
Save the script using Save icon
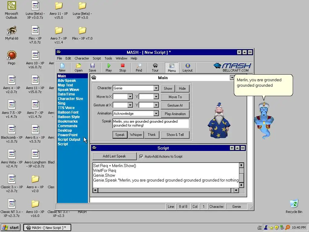tap(92, 67)
